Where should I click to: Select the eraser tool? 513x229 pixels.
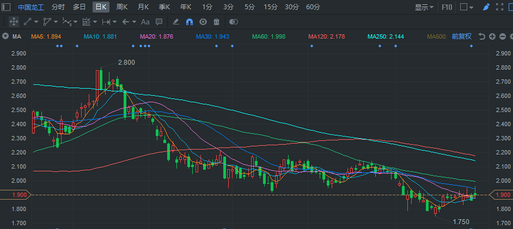[x=176, y=22]
